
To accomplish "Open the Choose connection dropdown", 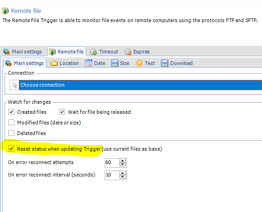I will pos(140,85).
